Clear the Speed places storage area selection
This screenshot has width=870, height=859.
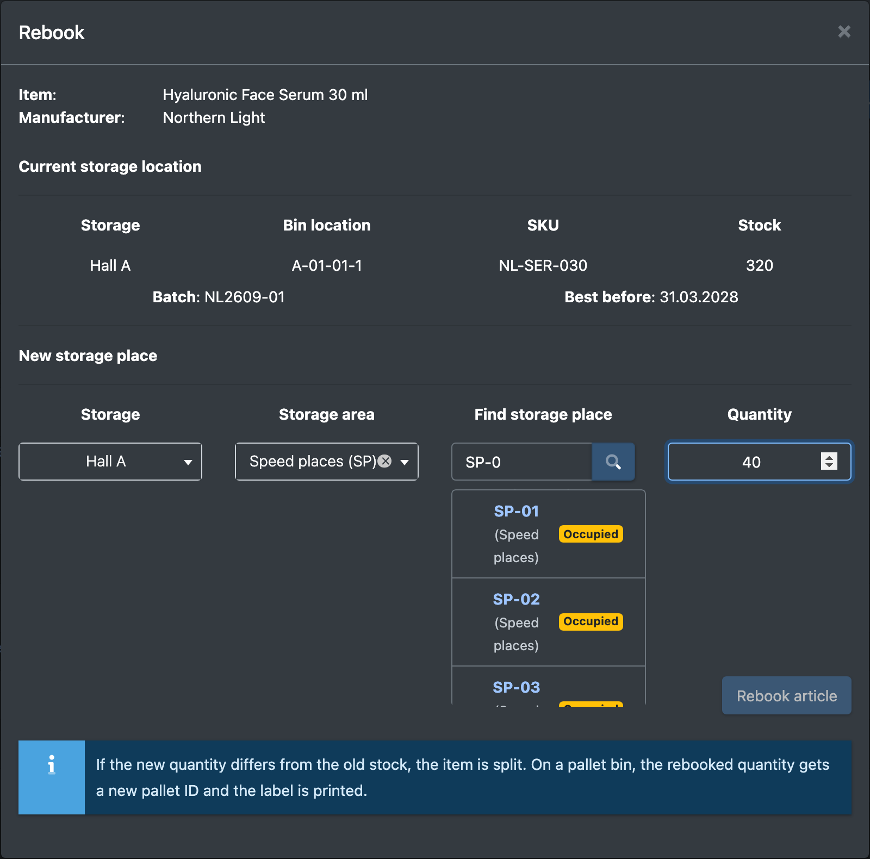point(384,461)
